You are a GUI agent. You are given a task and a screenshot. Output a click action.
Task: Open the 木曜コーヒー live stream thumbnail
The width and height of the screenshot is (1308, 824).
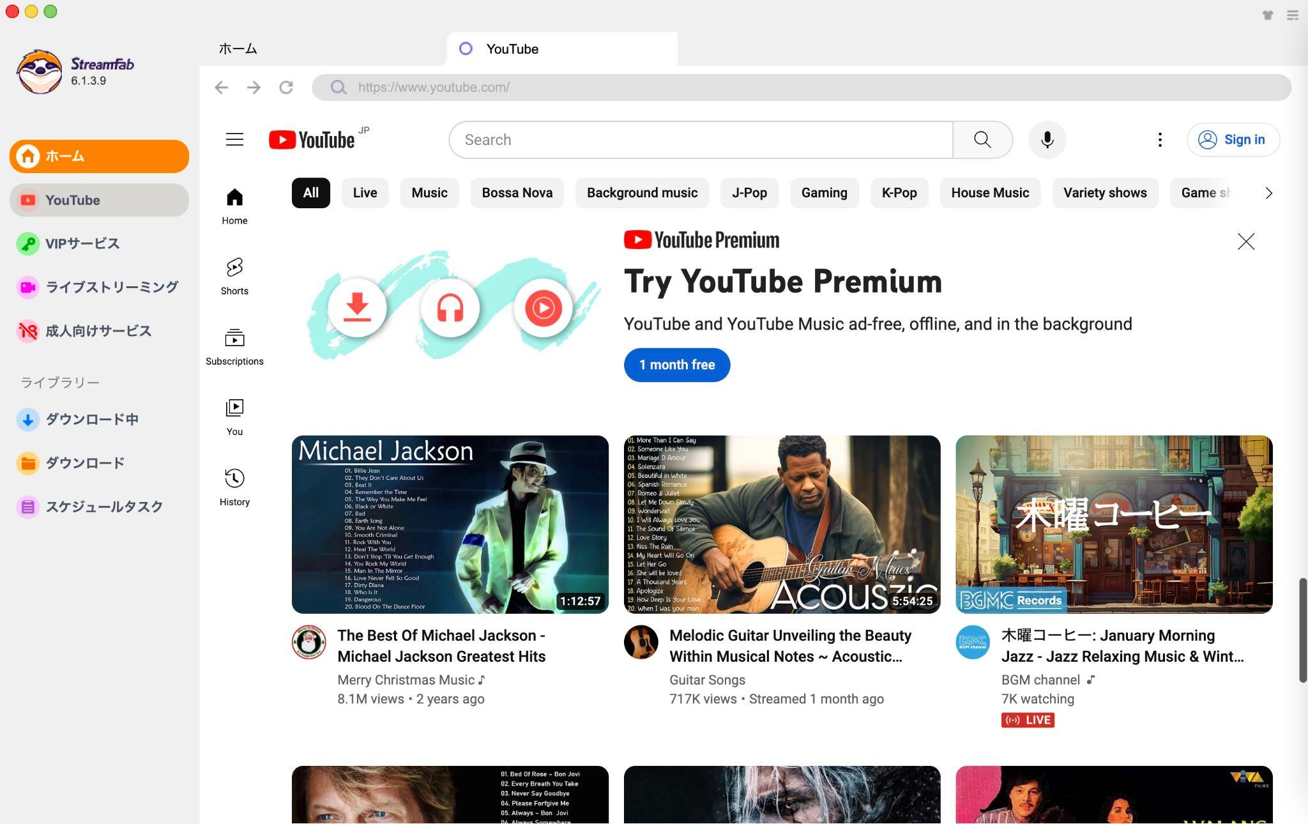click(x=1114, y=524)
